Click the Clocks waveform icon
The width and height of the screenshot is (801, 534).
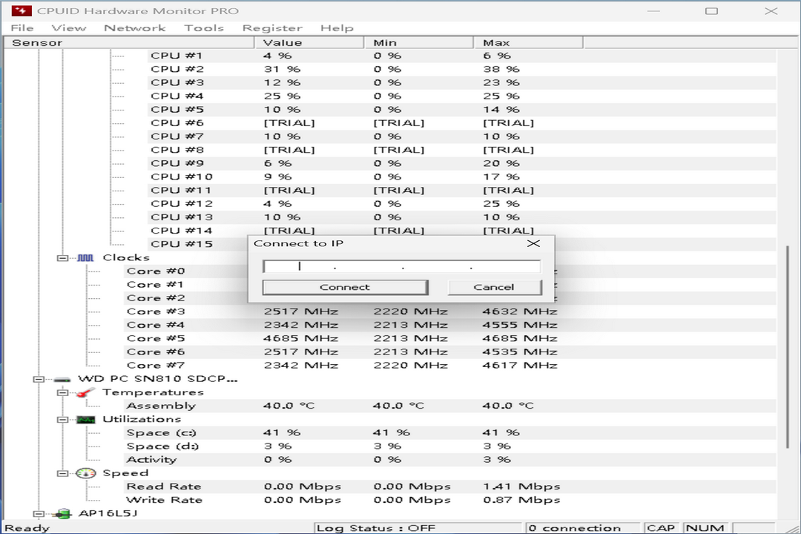tap(84, 257)
